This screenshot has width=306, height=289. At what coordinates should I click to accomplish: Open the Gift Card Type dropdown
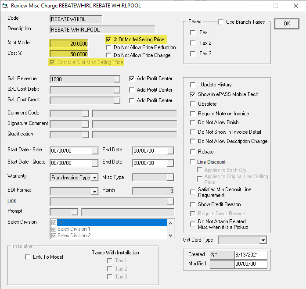coord(263,240)
